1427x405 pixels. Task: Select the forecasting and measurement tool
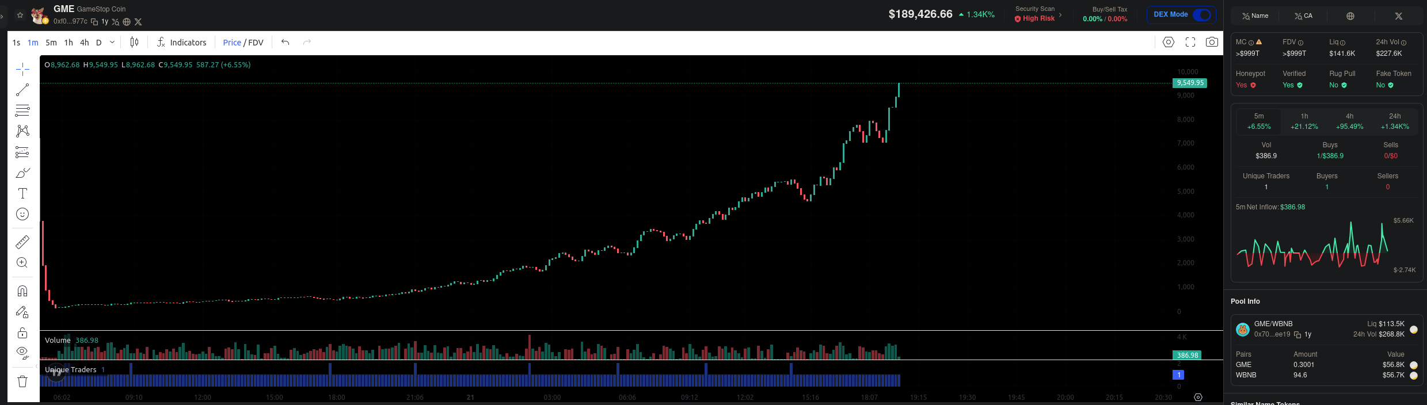tap(22, 152)
